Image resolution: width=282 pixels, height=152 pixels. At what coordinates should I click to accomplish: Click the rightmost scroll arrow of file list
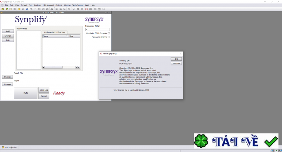[79, 67]
